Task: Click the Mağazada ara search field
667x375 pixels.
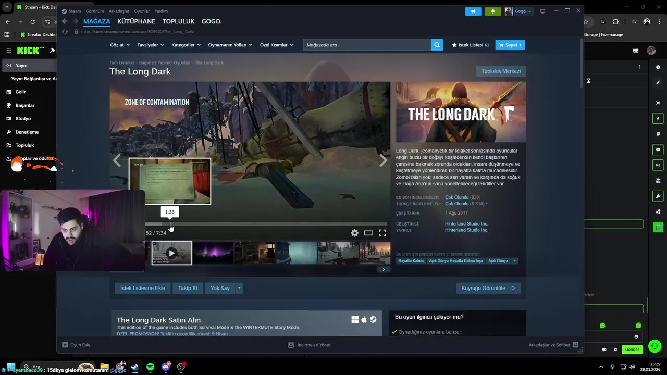Action: 367,45
